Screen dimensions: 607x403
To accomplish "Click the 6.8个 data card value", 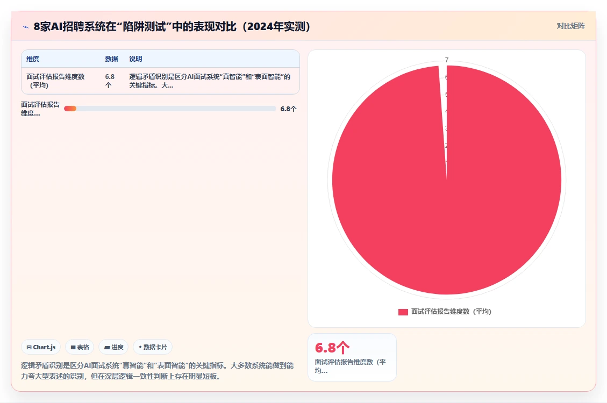I will tap(332, 348).
